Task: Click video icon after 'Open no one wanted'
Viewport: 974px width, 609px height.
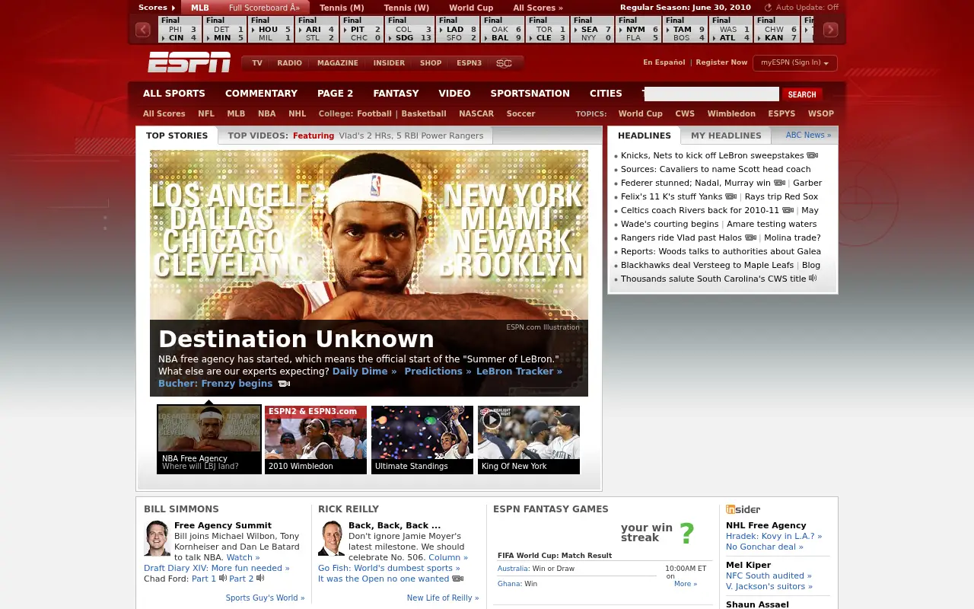Action: [458, 579]
